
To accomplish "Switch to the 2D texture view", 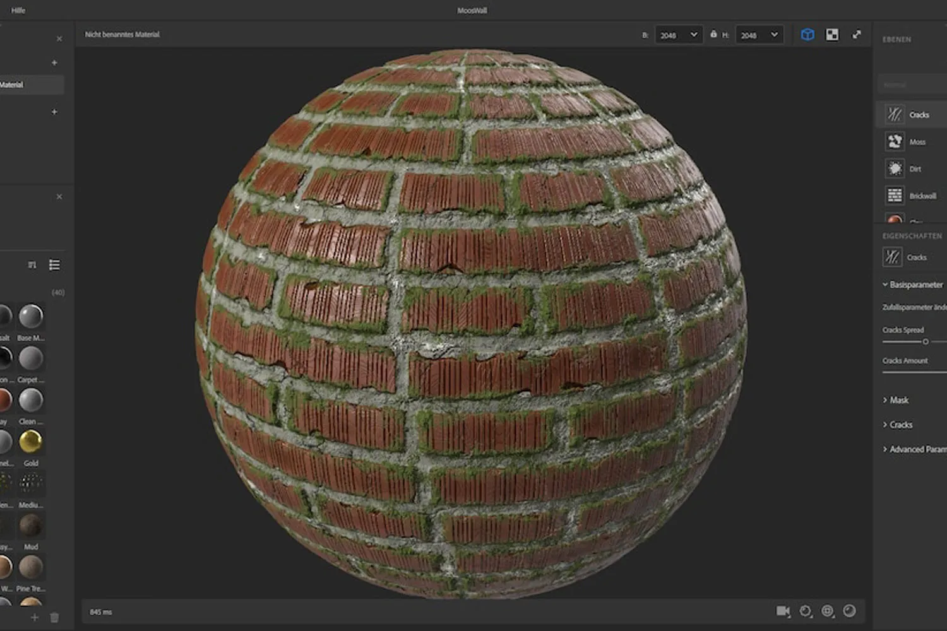I will tap(832, 35).
